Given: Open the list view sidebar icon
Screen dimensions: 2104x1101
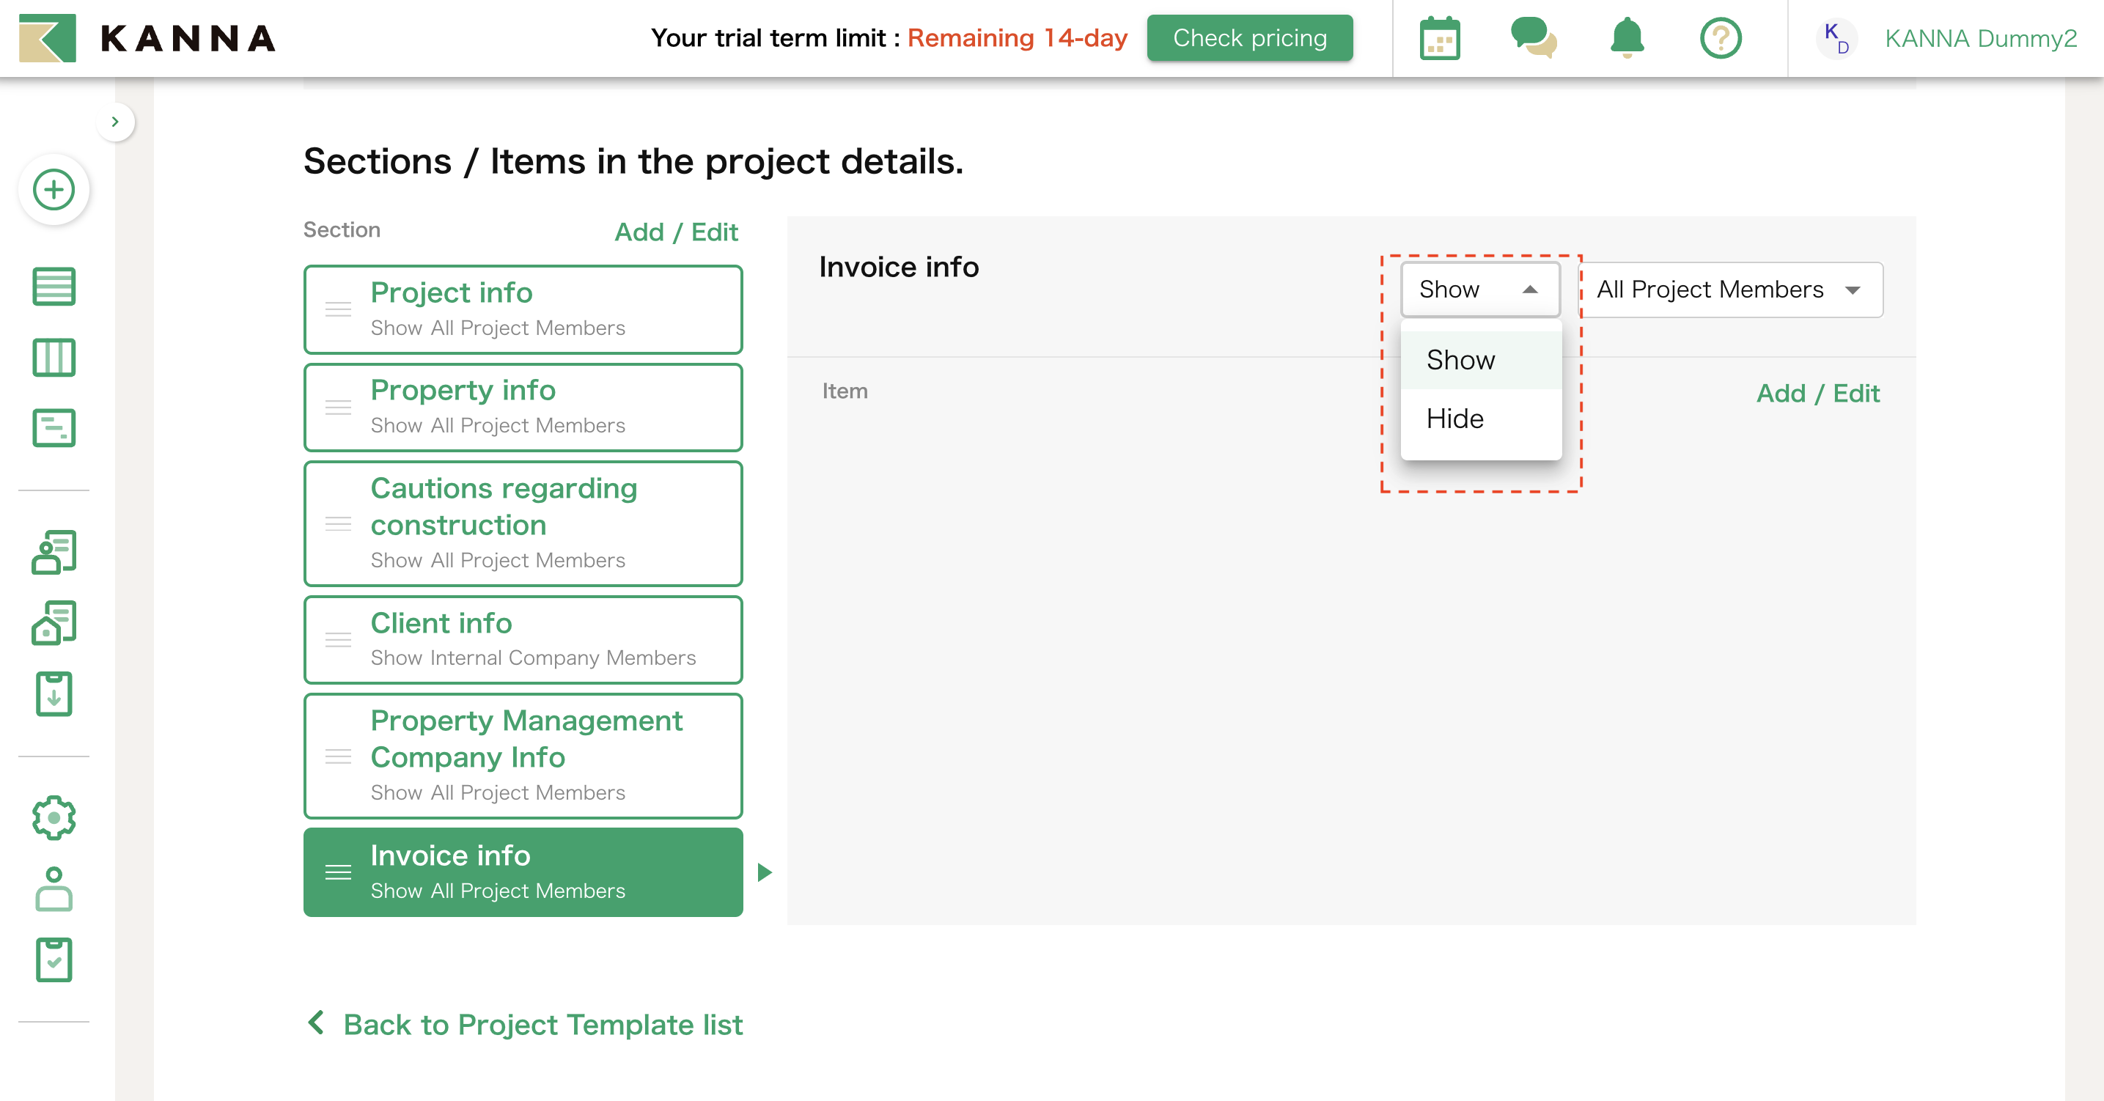Looking at the screenshot, I should point(54,287).
